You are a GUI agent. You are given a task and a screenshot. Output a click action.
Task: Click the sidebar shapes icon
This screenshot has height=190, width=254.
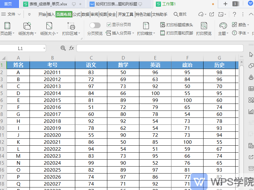pos(251,66)
